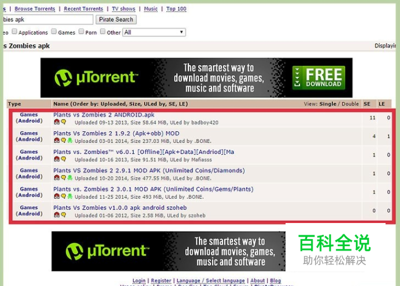The image size is (400, 286).
Task: Click Games type link in first result row
Action: (29, 115)
